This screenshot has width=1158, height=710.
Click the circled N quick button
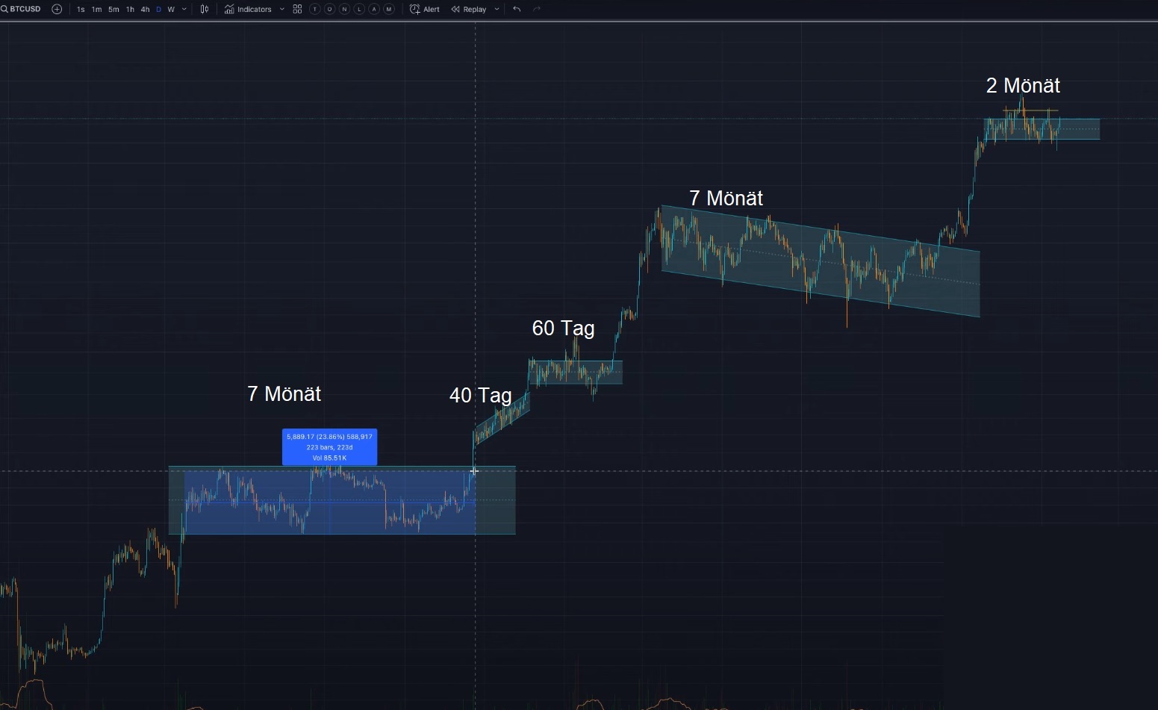pos(344,9)
